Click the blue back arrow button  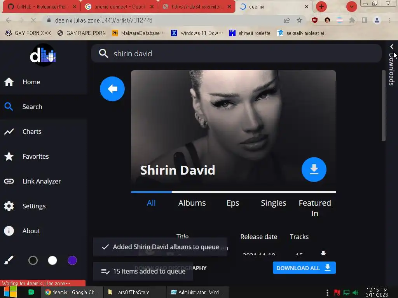point(112,89)
